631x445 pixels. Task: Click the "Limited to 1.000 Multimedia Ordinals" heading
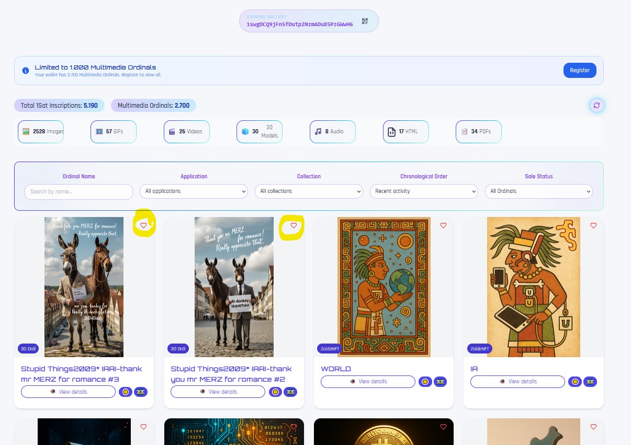tap(95, 67)
